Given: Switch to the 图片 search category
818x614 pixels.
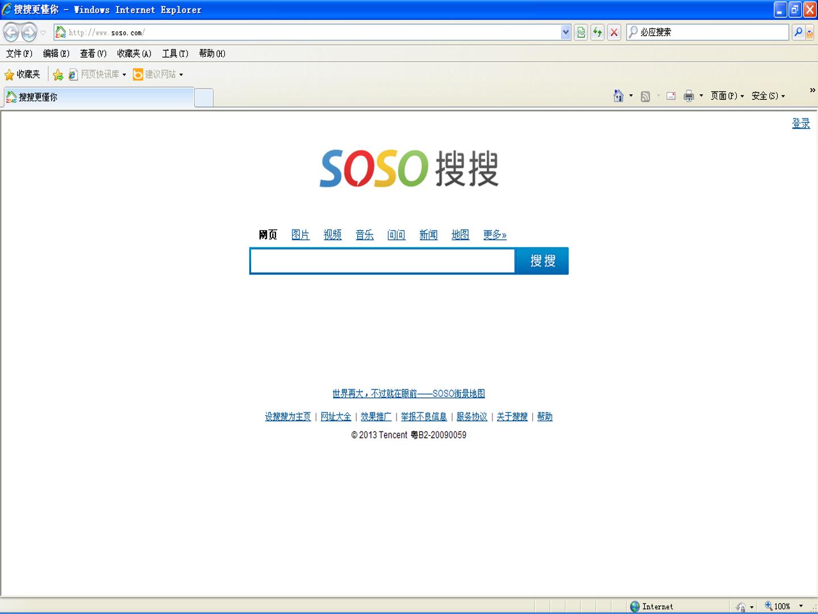Looking at the screenshot, I should pos(301,235).
